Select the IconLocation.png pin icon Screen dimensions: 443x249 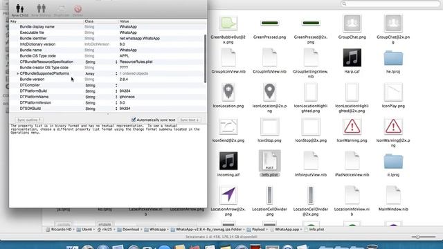click(x=228, y=92)
